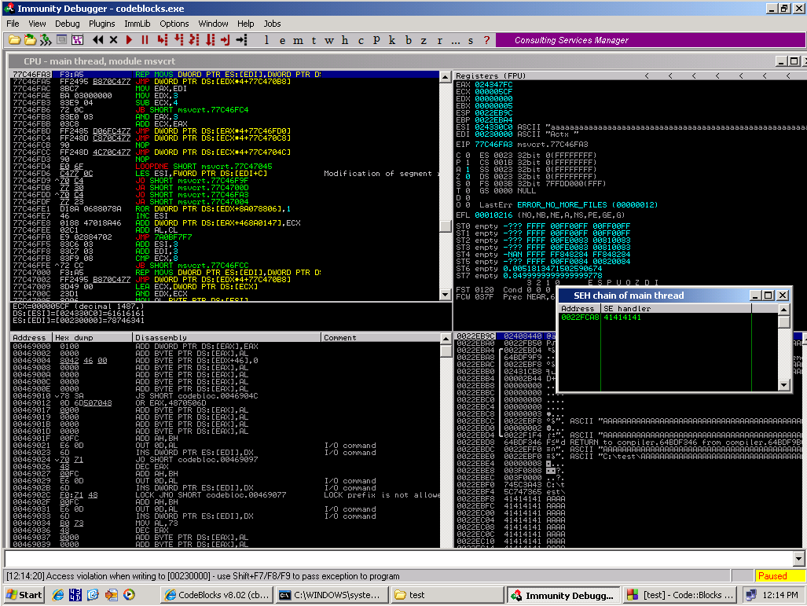The height and width of the screenshot is (606, 807).
Task: Open the Debug menu
Action: click(x=68, y=24)
